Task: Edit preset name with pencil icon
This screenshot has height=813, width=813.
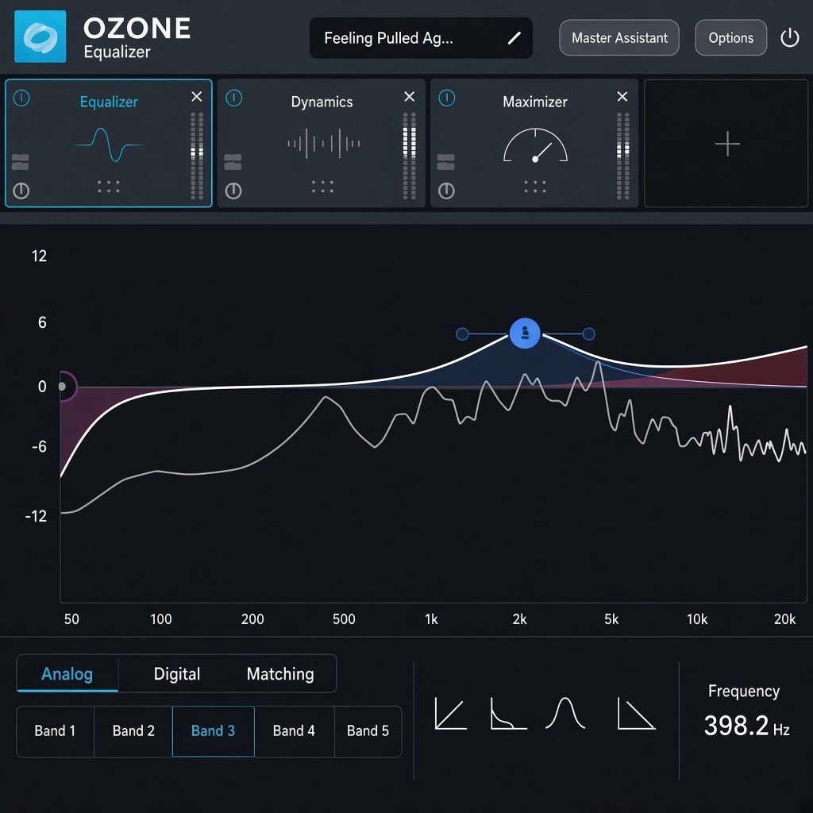Action: click(x=514, y=38)
